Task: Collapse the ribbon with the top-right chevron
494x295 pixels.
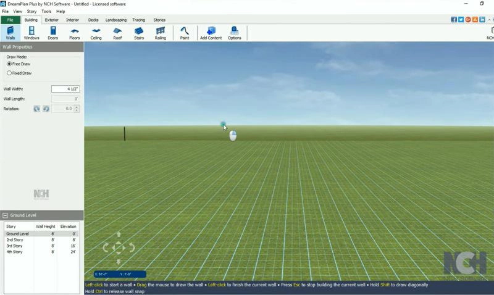Action: pos(489,20)
